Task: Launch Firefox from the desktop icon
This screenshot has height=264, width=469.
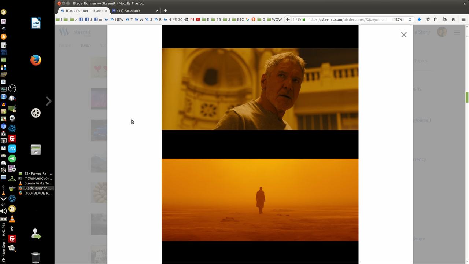Action: pos(36,60)
